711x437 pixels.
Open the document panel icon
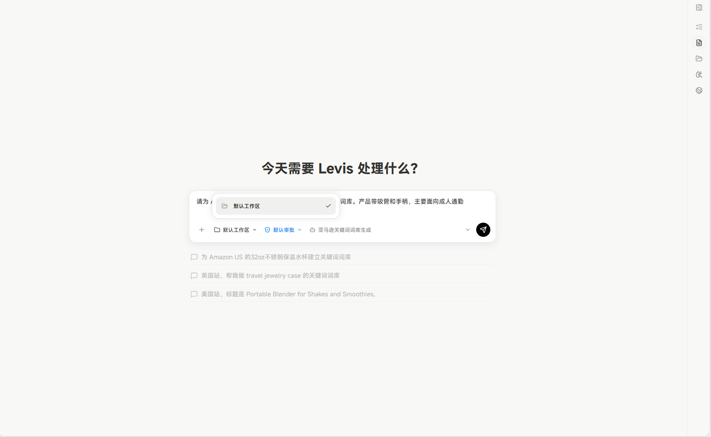pyautogui.click(x=699, y=43)
